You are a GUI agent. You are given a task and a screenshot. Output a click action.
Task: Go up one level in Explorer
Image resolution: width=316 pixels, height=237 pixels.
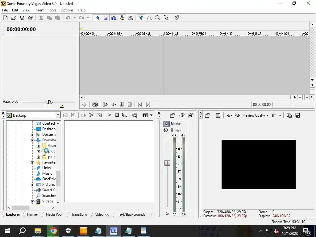pyautogui.click(x=66, y=115)
